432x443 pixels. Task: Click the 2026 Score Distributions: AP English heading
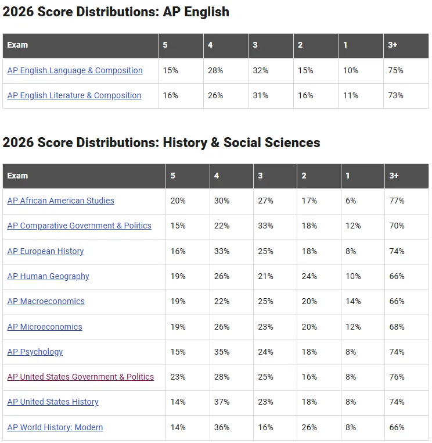click(116, 12)
